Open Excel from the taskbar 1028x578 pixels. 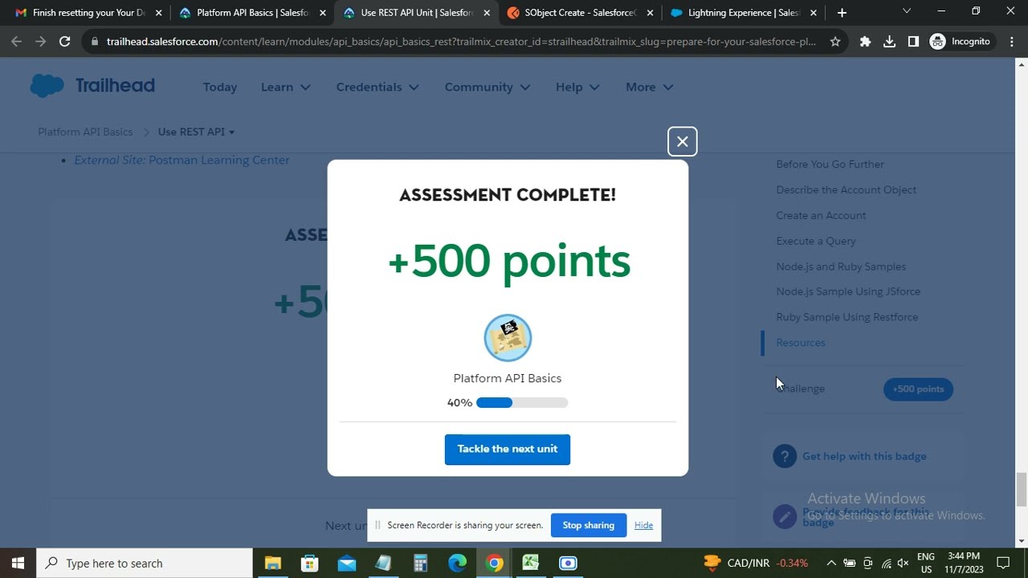pos(531,563)
